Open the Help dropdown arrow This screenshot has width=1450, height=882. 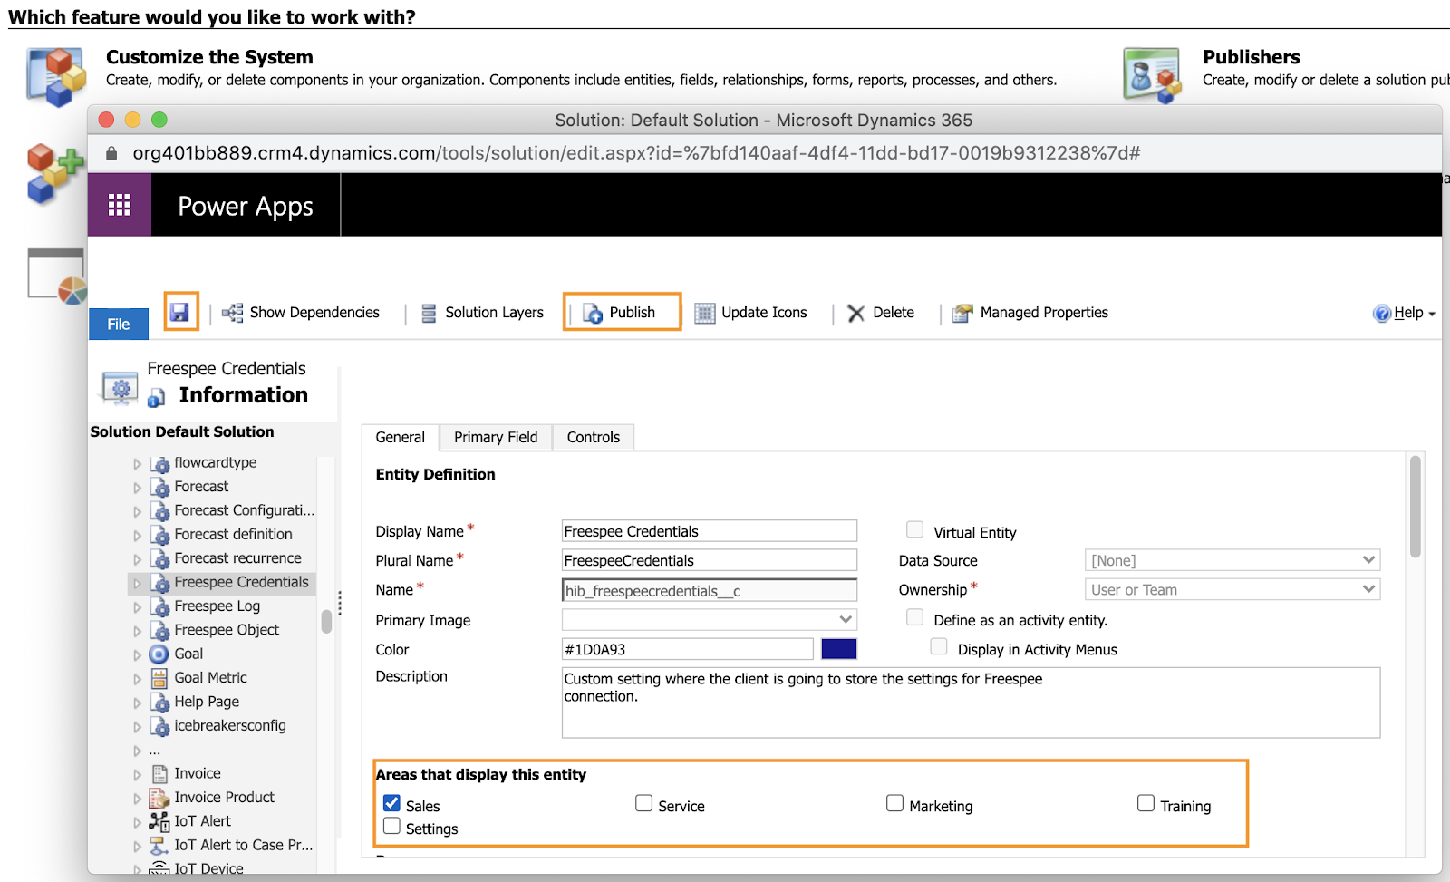(x=1432, y=314)
